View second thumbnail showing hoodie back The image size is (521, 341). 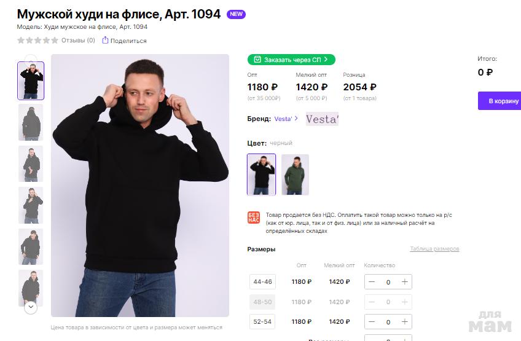31,122
